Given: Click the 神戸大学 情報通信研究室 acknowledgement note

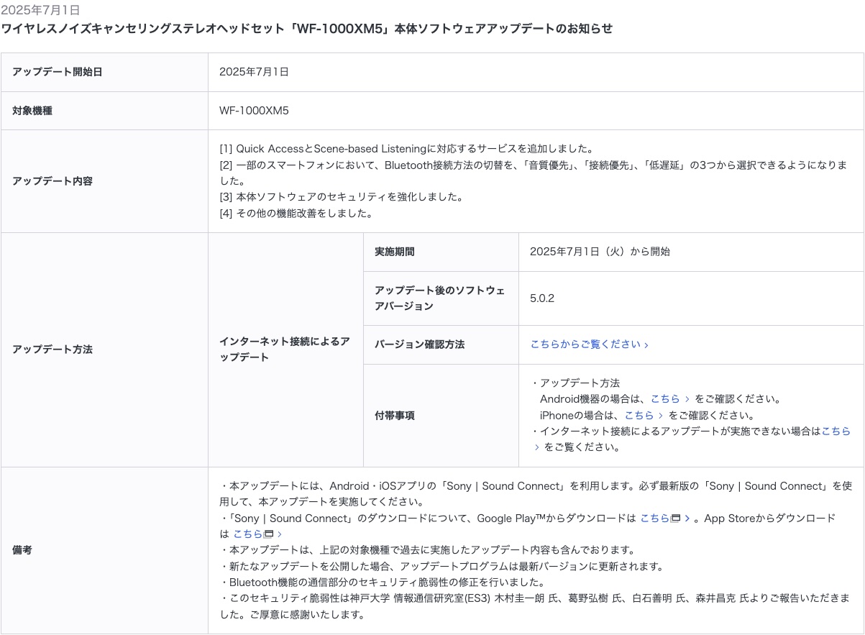Looking at the screenshot, I should tap(534, 606).
